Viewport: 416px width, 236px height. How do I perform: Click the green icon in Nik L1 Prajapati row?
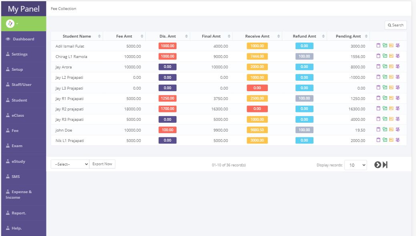pos(385,140)
